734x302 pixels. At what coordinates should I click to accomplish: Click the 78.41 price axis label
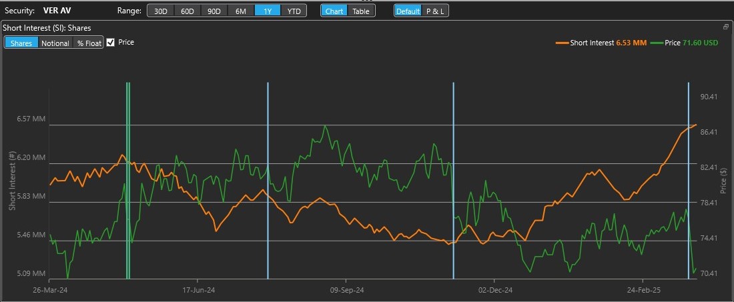click(709, 203)
